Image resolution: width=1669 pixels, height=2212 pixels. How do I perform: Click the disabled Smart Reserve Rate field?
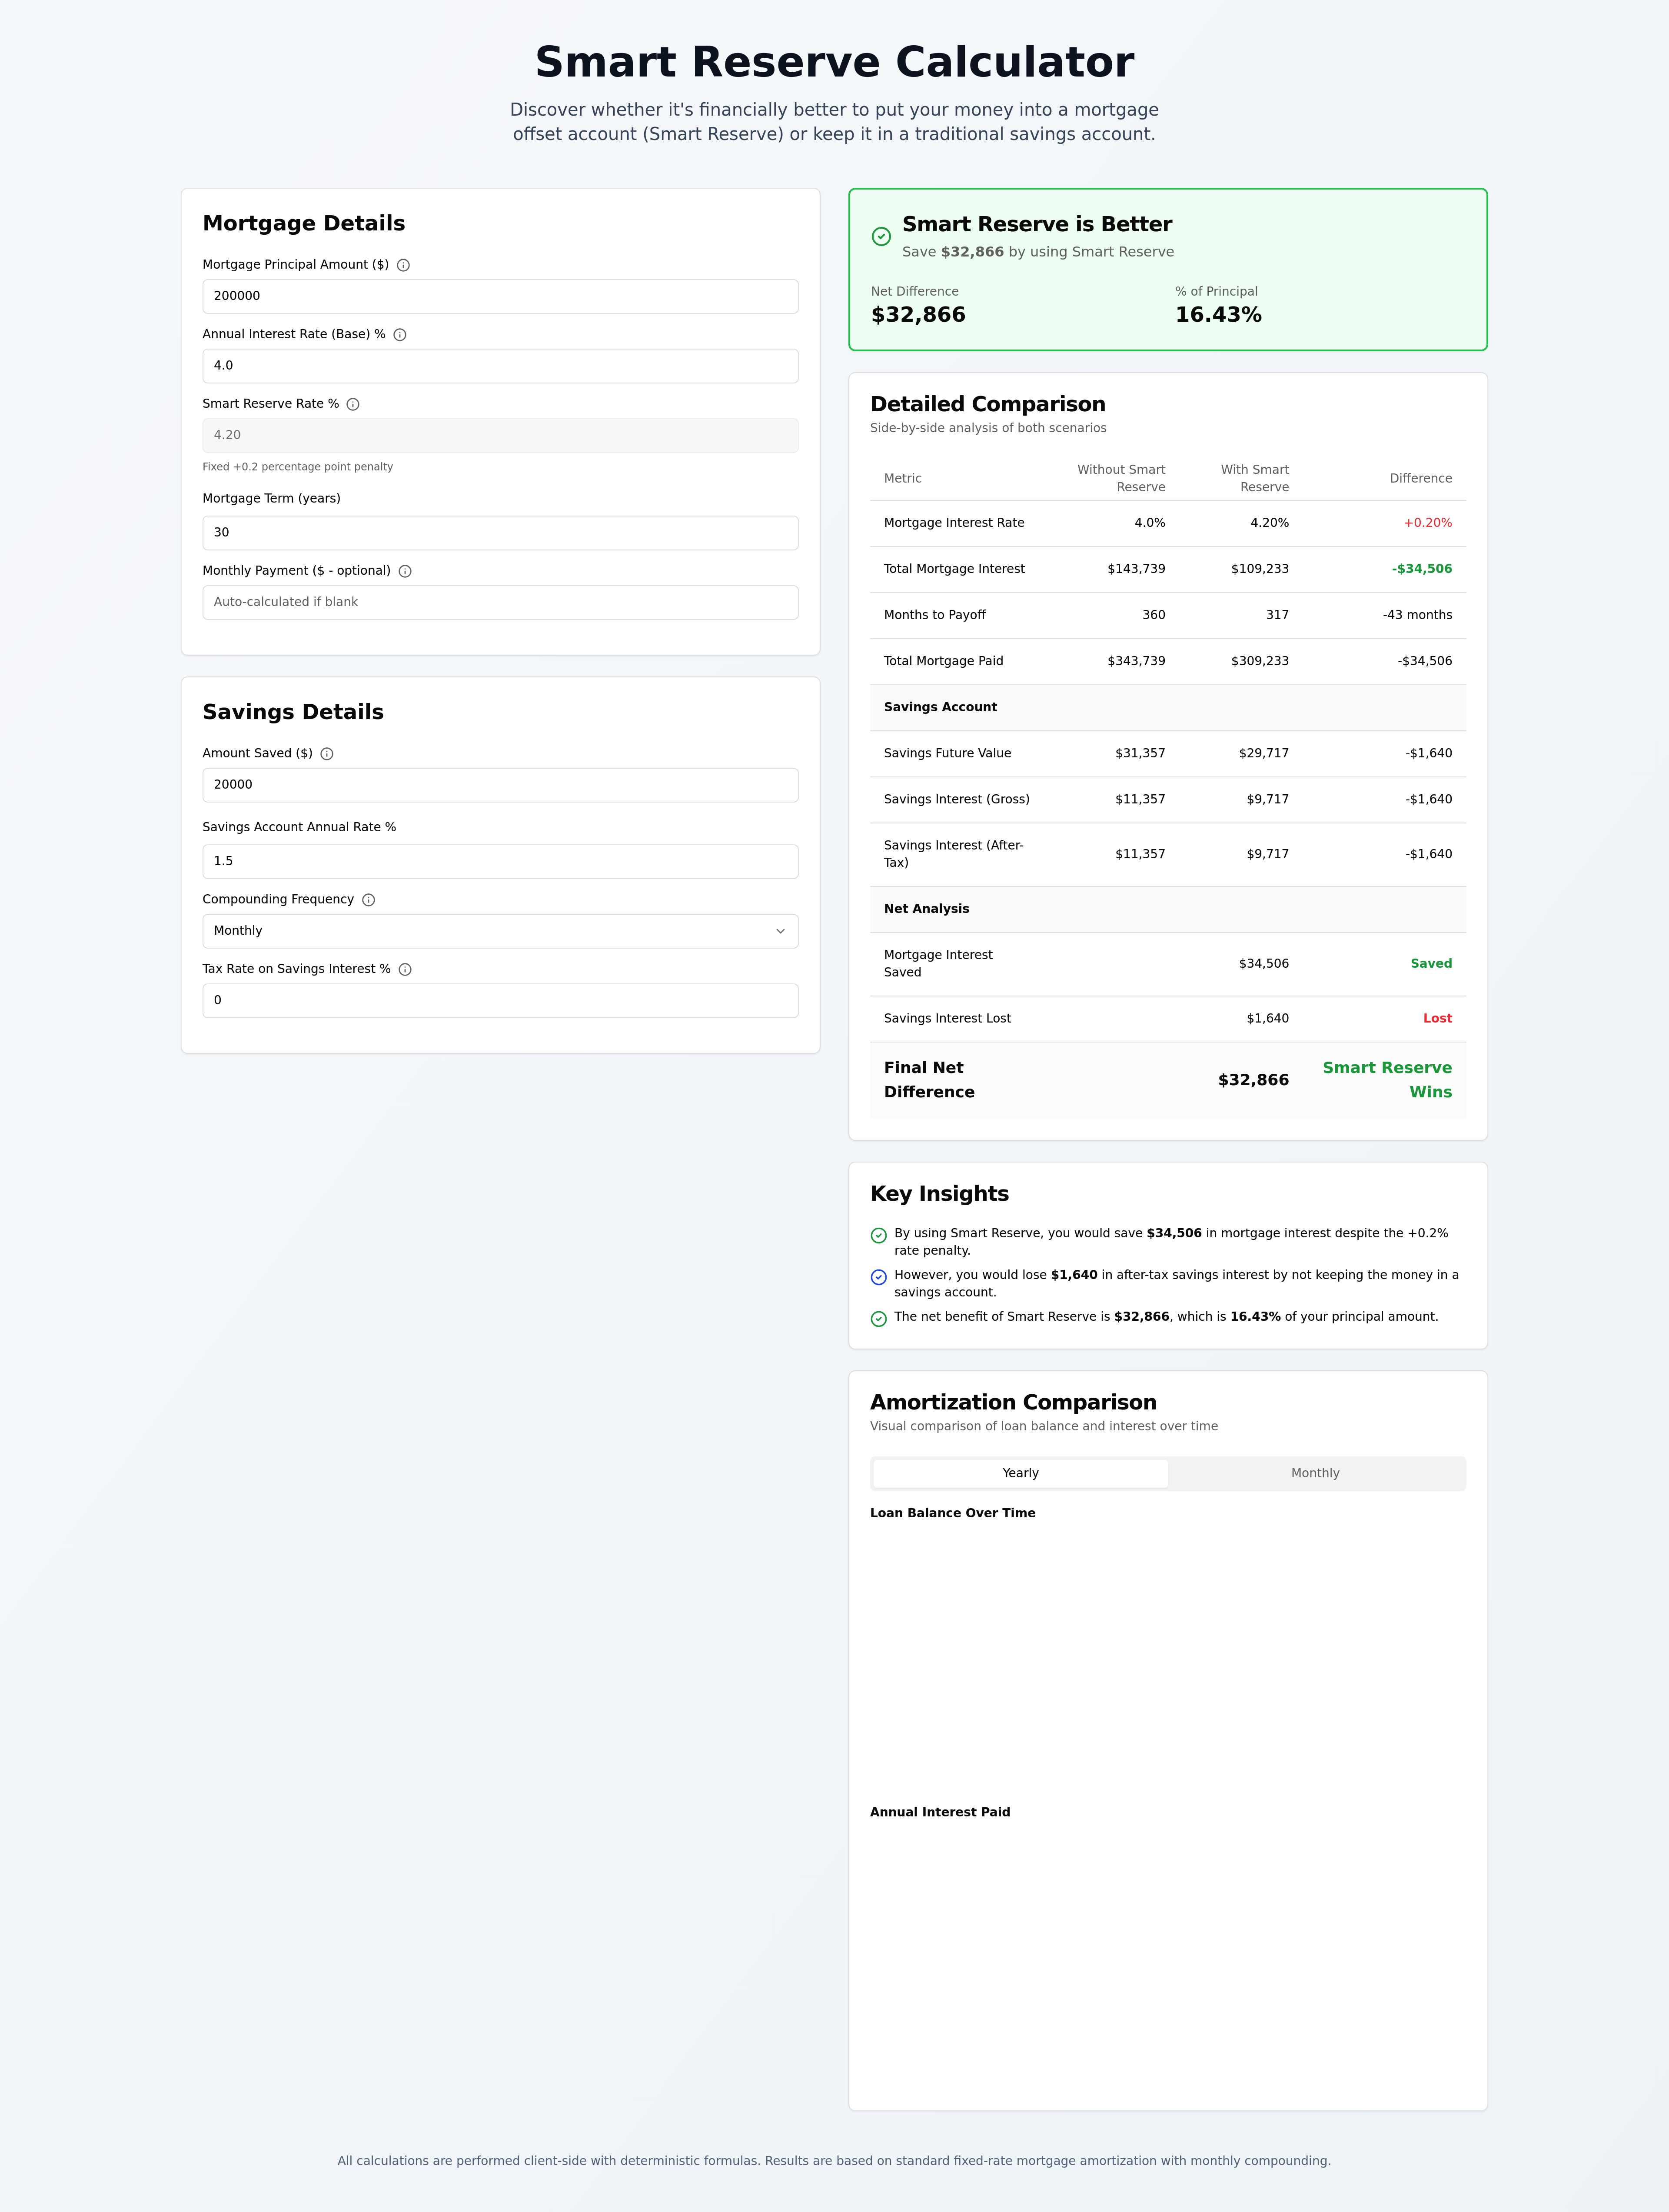click(500, 435)
